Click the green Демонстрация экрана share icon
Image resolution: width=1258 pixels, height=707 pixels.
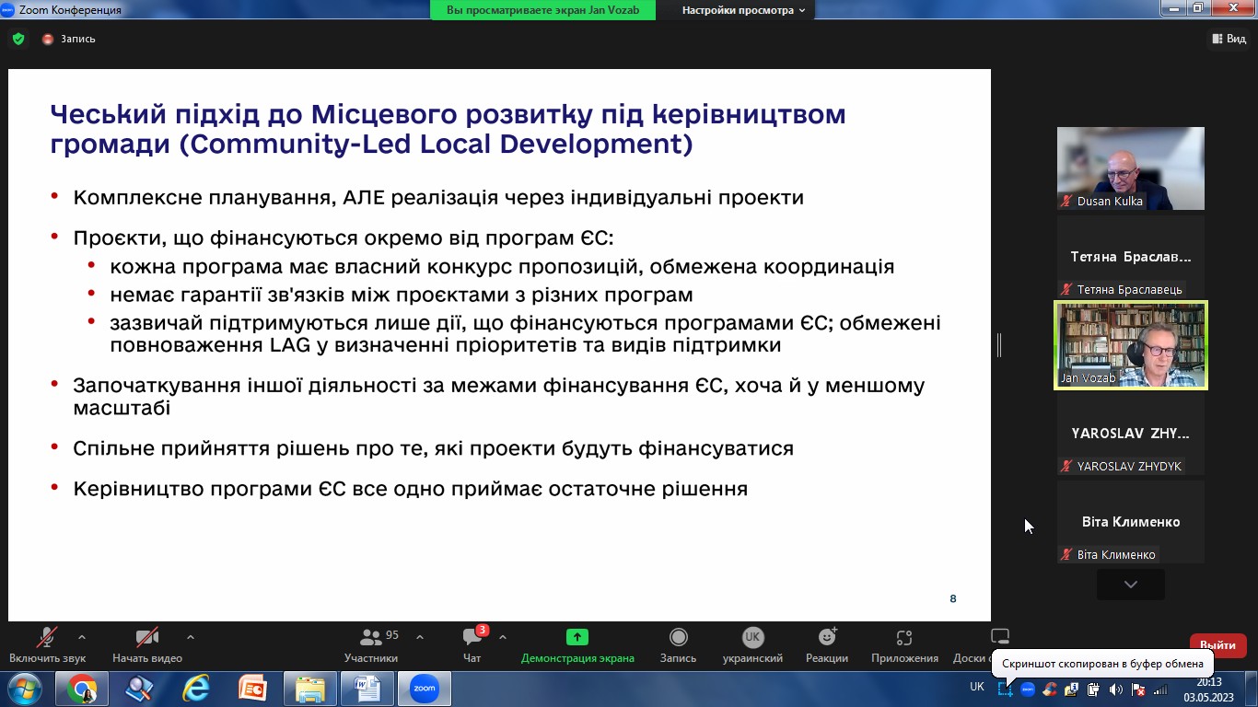coord(577,637)
